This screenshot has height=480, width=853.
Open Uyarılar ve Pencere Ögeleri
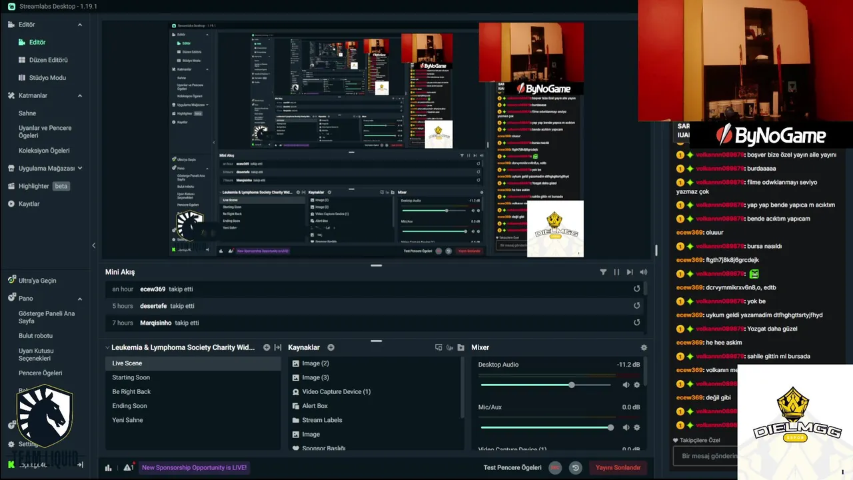[45, 131]
